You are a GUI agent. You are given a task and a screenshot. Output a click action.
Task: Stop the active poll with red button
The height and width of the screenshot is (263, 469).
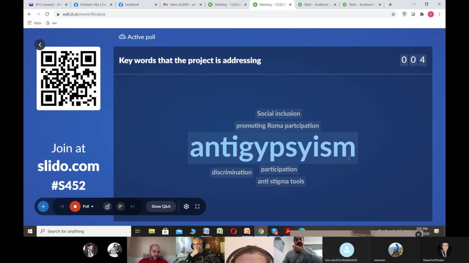pyautogui.click(x=75, y=206)
